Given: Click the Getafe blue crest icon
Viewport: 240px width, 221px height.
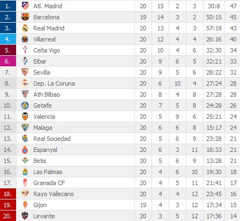Looking at the screenshot, I should tap(25, 106).
